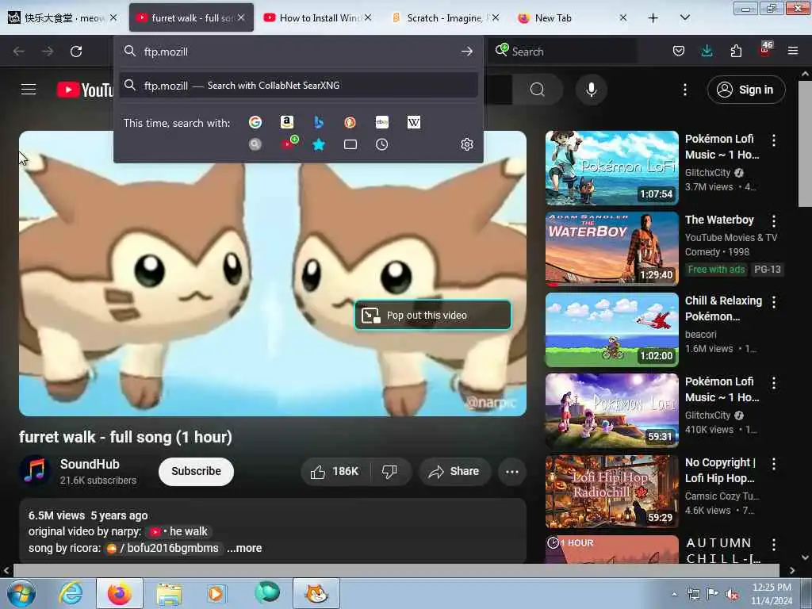
Task: Search bookmarks using the star icon
Action: (x=319, y=144)
